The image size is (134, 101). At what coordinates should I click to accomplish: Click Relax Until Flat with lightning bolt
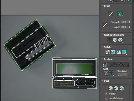pos(115,40)
